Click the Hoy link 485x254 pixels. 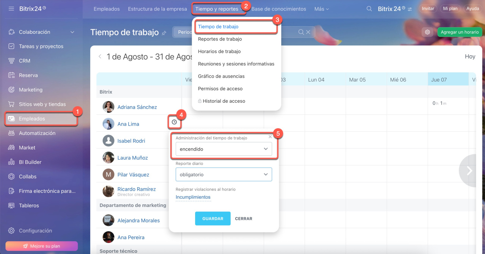click(470, 56)
